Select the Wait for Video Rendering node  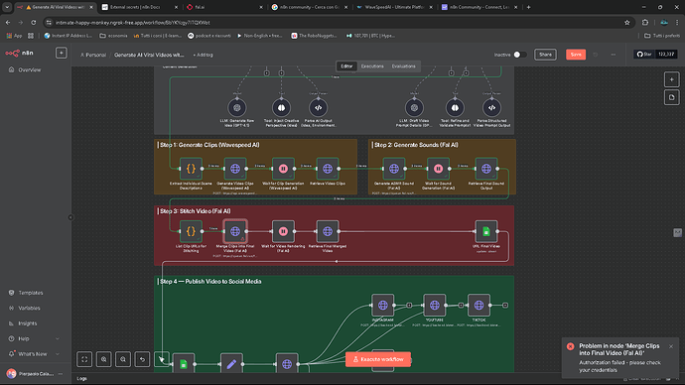click(283, 231)
